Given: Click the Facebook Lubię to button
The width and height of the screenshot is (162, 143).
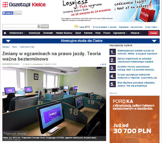Looking at the screenshot, I should point(8,13).
